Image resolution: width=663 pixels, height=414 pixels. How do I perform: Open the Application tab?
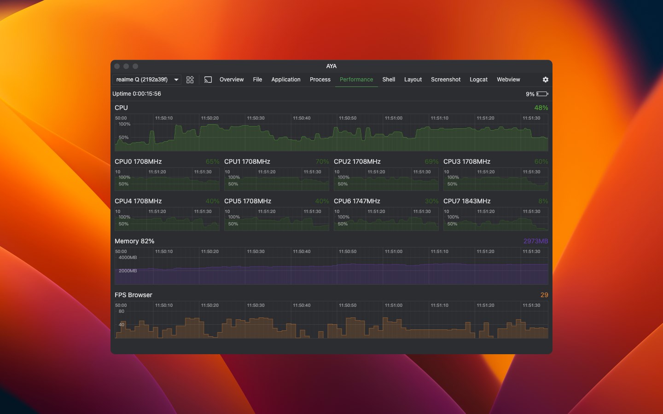[x=286, y=80]
